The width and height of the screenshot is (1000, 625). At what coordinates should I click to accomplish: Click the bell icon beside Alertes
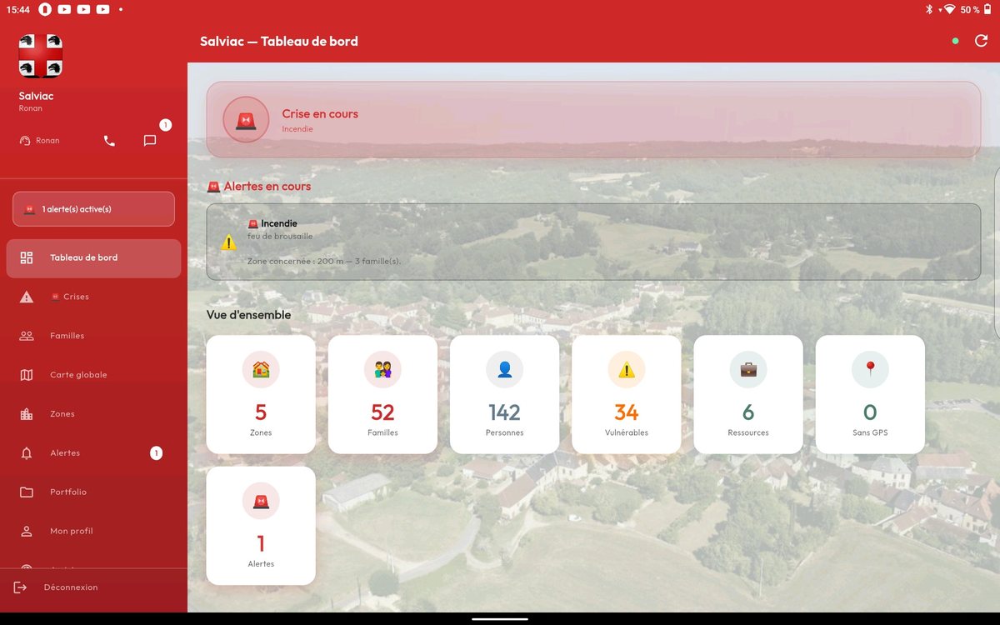click(27, 453)
